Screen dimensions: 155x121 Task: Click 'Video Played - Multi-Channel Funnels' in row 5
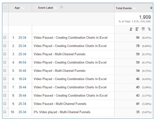(60, 71)
